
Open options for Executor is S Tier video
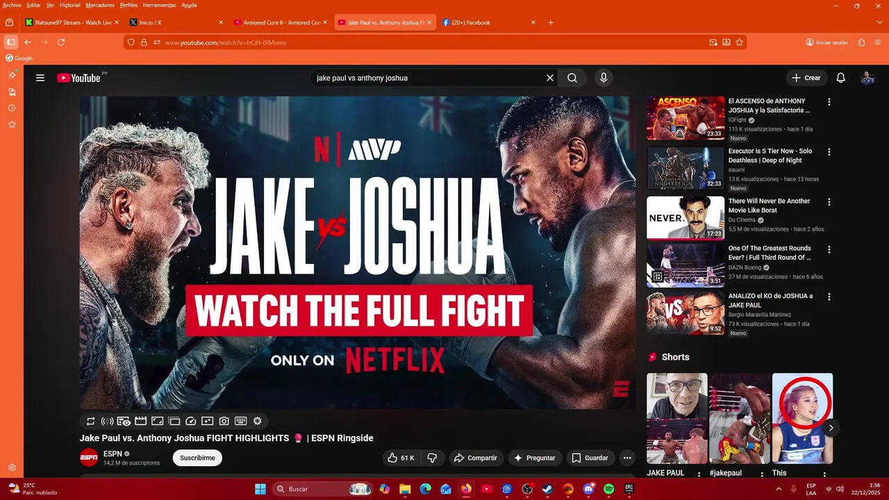(x=829, y=152)
